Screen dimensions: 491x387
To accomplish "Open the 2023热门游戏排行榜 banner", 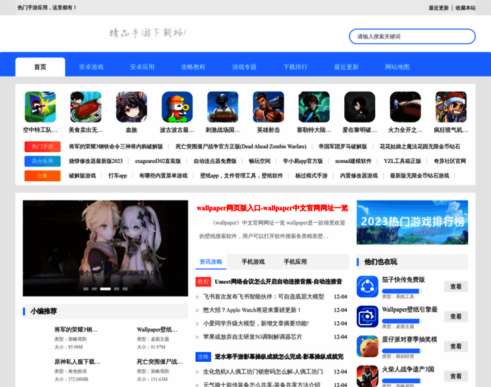I will coord(412,223).
